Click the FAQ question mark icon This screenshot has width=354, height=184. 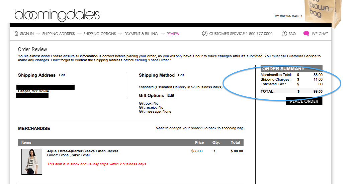pos(284,34)
